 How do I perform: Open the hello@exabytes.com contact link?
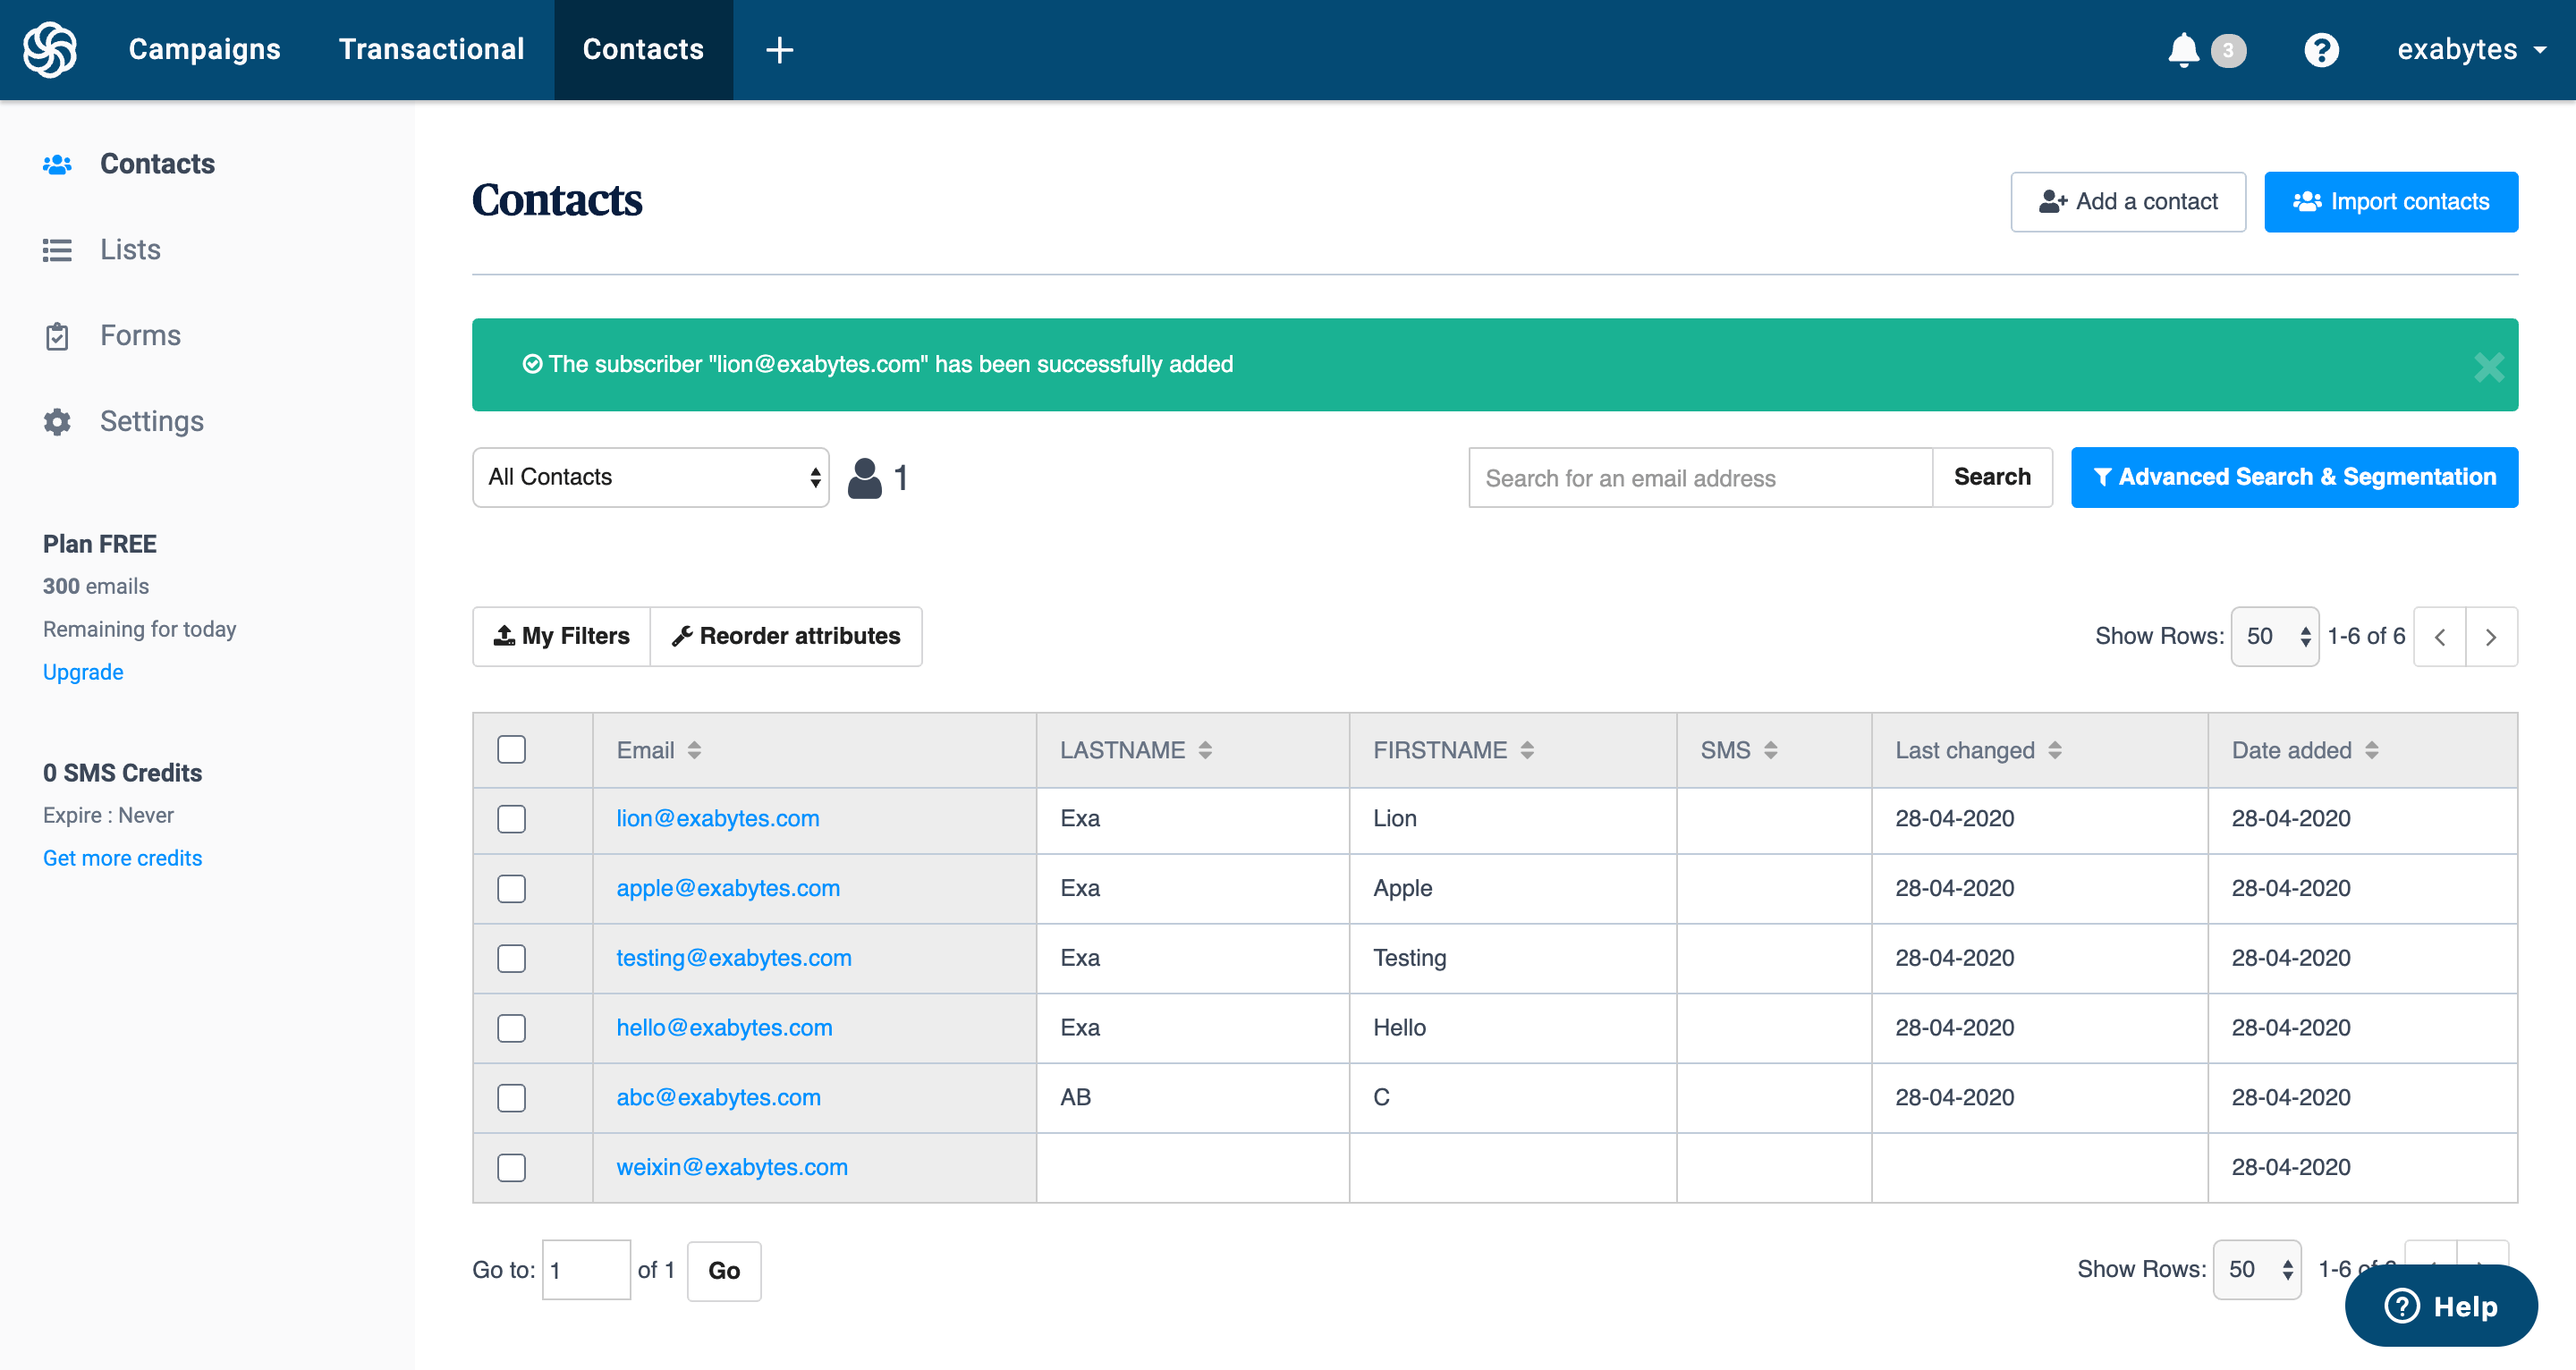pos(724,1028)
